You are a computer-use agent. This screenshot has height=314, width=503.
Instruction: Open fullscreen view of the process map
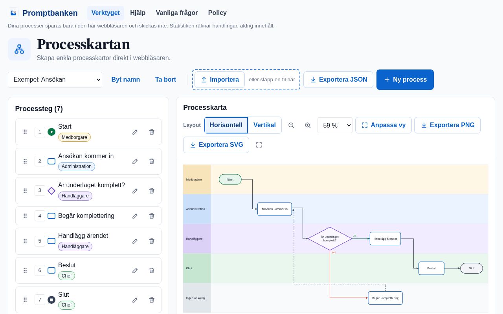point(259,145)
